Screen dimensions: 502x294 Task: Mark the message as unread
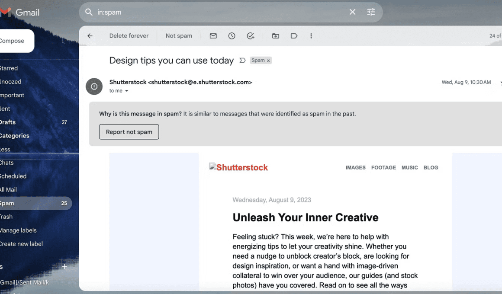[213, 36]
